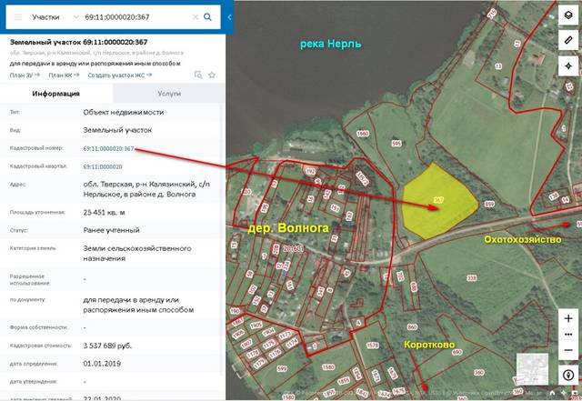
Task: Select the ruler measurement tool
Action: pos(568,41)
